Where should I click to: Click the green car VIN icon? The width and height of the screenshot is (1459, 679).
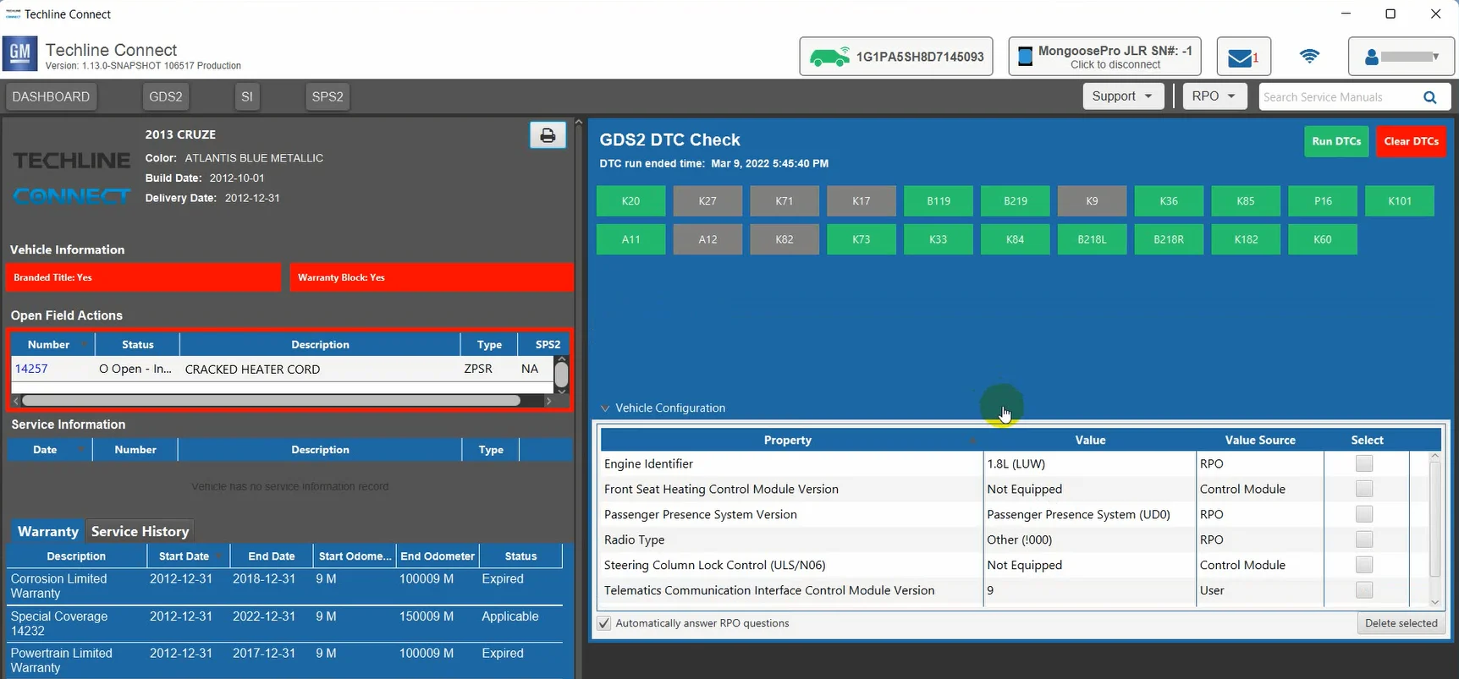829,57
